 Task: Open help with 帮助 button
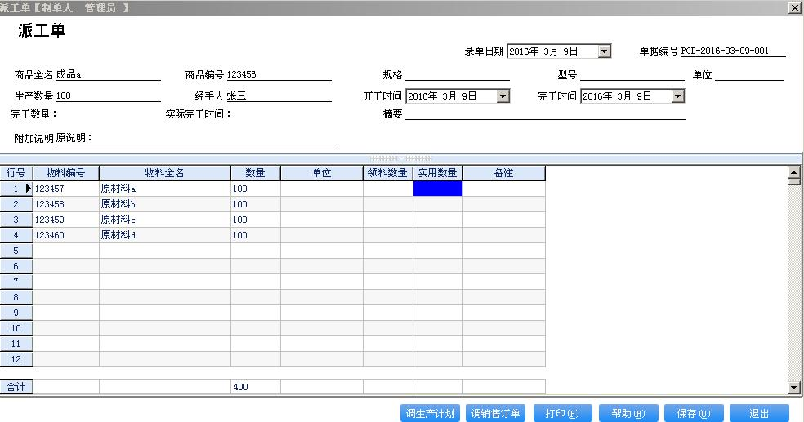pos(628,413)
